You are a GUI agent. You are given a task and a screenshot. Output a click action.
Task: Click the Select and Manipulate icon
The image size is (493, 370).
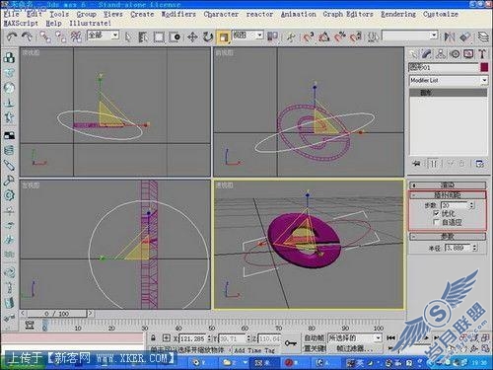tap(291, 37)
